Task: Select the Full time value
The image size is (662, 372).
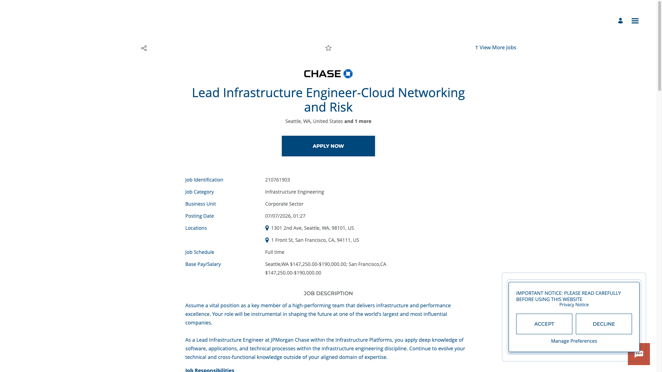Action: pyautogui.click(x=274, y=252)
